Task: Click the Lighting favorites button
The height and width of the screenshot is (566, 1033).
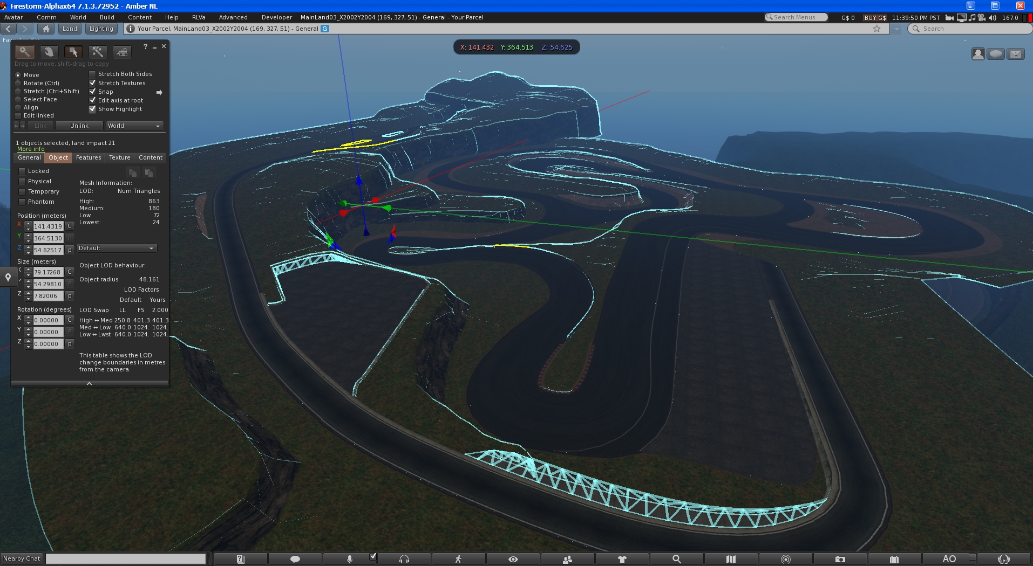Action: [101, 29]
